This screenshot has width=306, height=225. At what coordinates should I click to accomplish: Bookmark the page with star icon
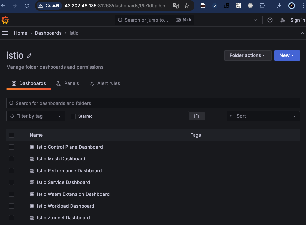click(x=187, y=6)
